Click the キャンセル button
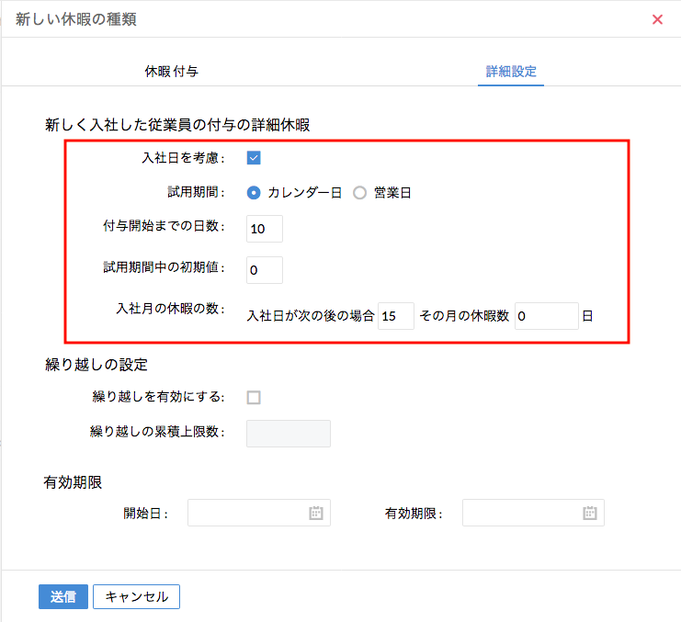 click(x=136, y=596)
